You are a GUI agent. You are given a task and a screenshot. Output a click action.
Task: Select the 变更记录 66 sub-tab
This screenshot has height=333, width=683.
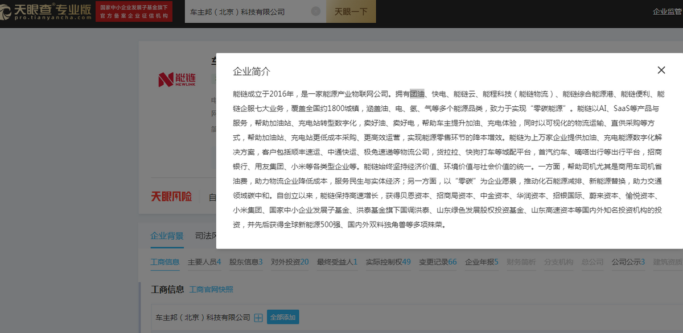[438, 262]
